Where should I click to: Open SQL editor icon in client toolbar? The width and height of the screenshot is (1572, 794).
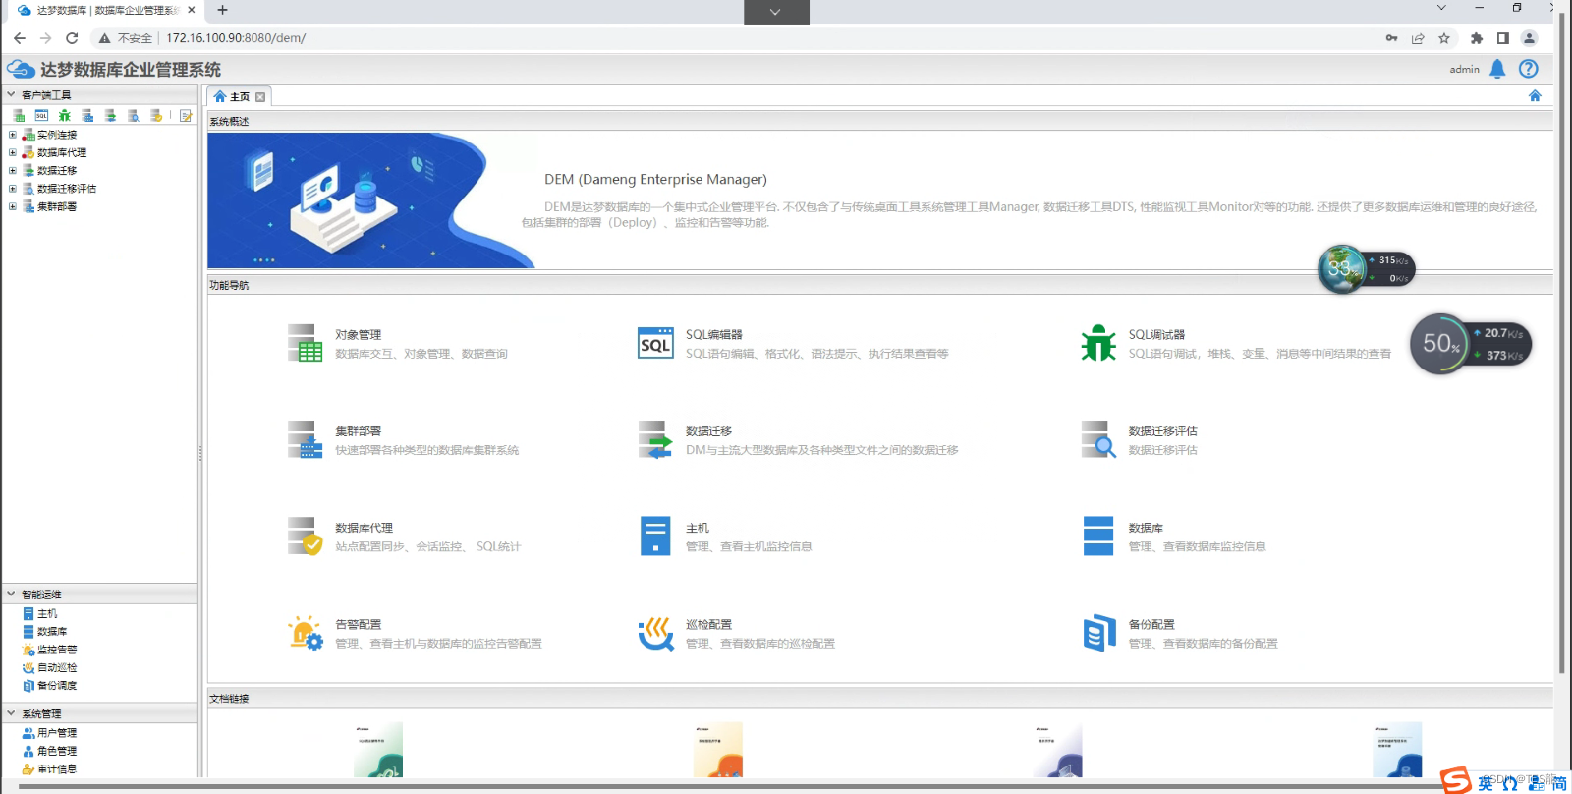(41, 115)
